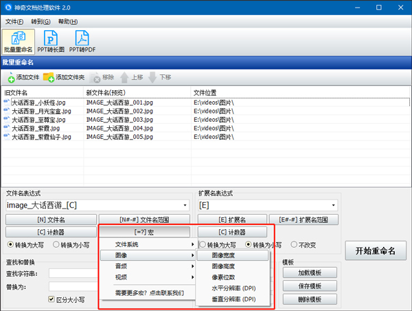
Task: Choose 垂直分辨率 (DPI) macro
Action: pyautogui.click(x=233, y=299)
